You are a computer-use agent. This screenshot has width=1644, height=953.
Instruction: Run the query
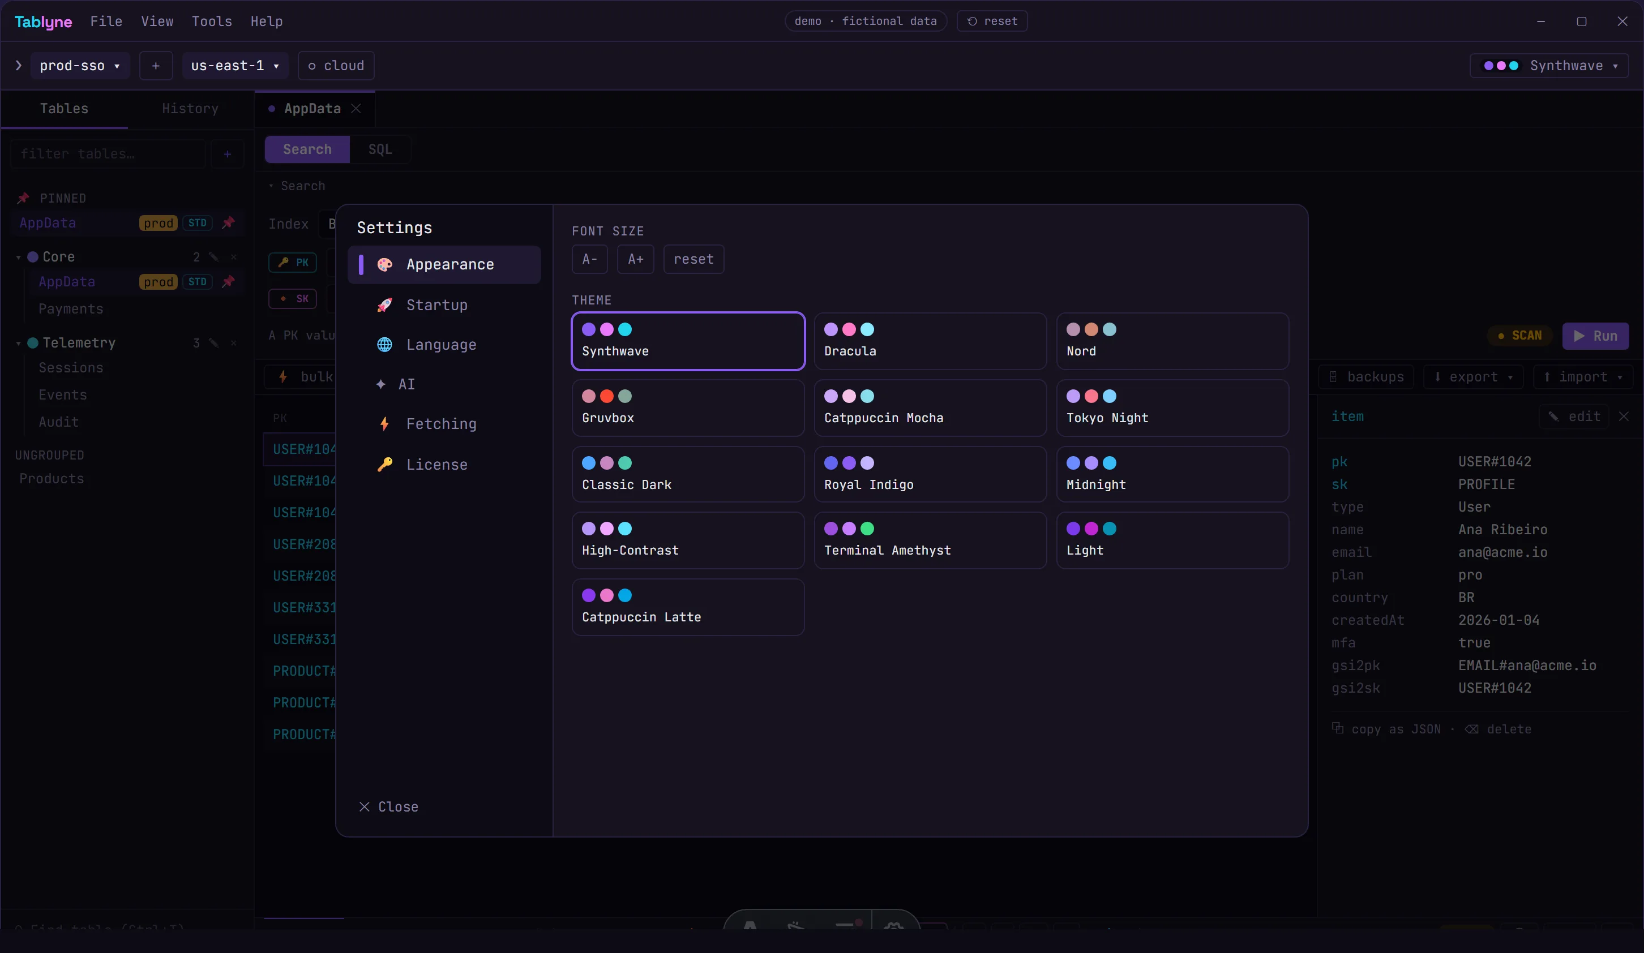1595,336
